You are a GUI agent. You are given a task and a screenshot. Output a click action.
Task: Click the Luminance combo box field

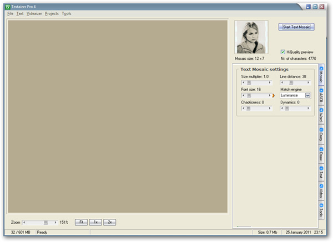click(x=295, y=96)
